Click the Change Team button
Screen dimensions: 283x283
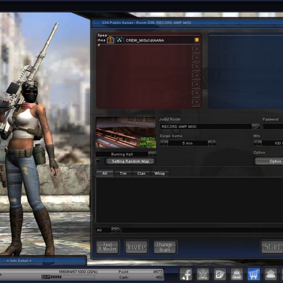165,247
